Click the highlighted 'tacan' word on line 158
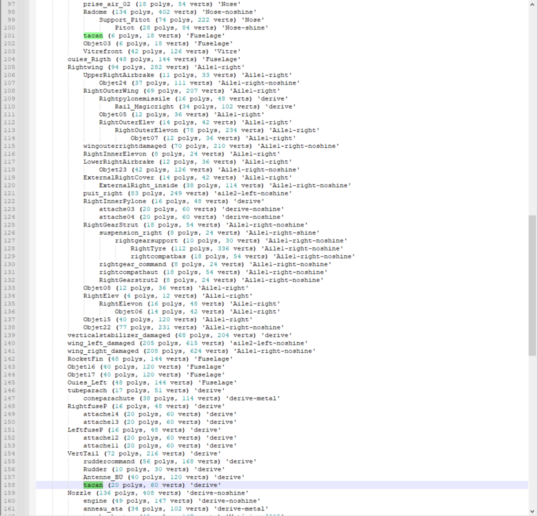 [93, 485]
